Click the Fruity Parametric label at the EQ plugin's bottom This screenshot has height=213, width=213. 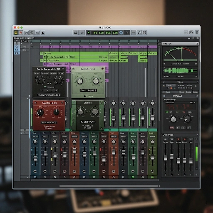(49, 95)
